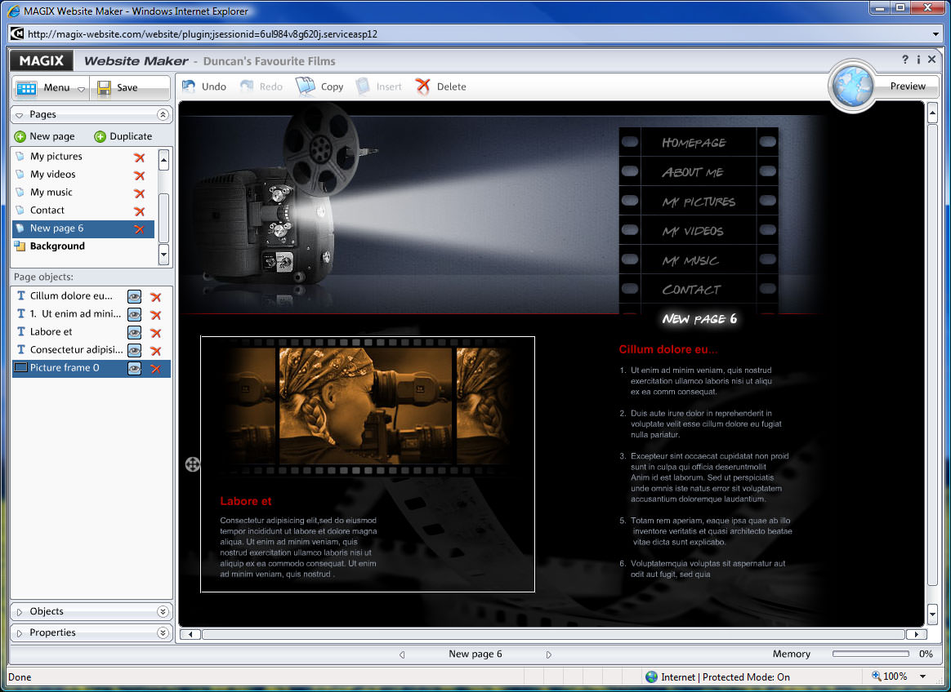Click the Background folder icon
The image size is (951, 692).
click(20, 246)
